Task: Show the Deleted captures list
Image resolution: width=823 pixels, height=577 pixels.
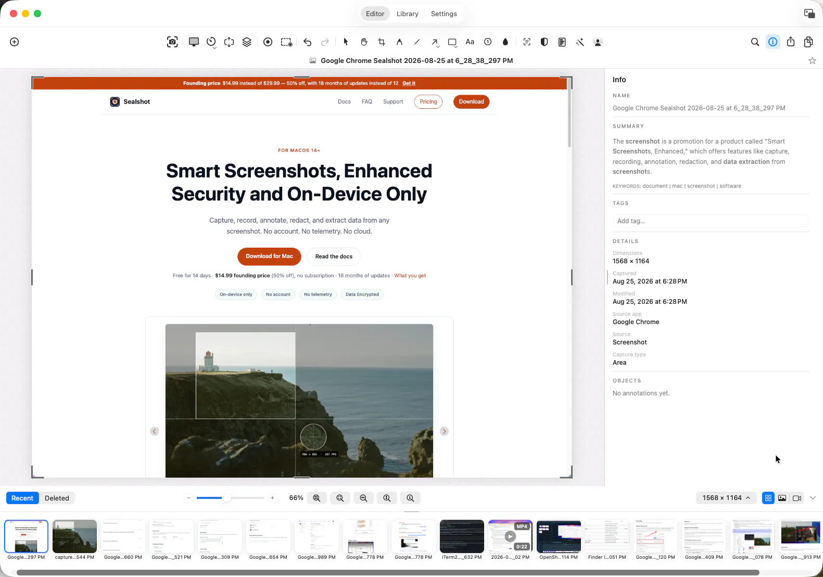Action: tap(57, 498)
